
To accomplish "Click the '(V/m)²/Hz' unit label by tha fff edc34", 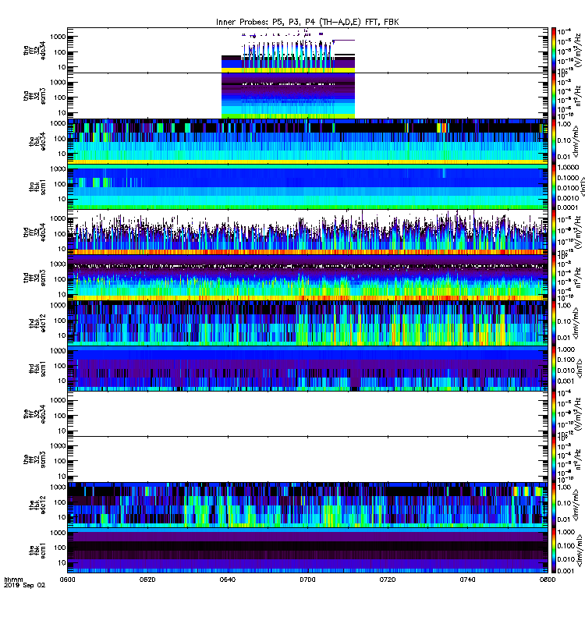I will click(x=578, y=51).
